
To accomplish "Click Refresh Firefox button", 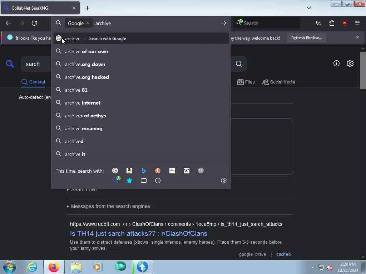I will click(306, 38).
